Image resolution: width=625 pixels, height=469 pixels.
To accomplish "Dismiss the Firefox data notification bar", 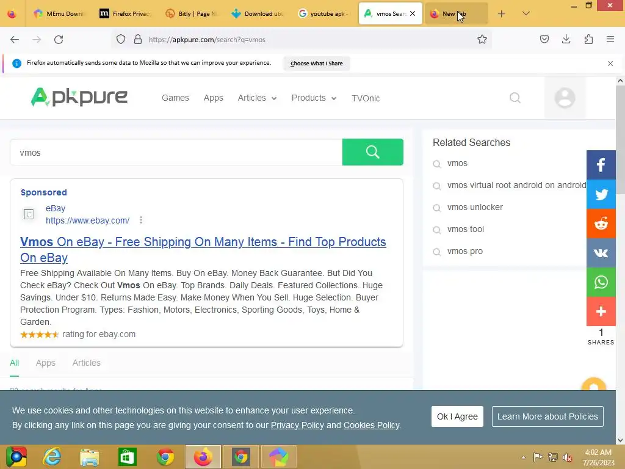I will point(610,64).
